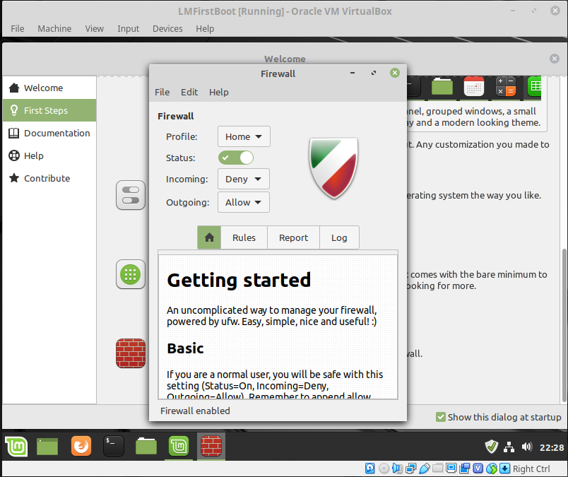568x477 pixels.
Task: Open the network connections tray icon
Action: [509, 447]
